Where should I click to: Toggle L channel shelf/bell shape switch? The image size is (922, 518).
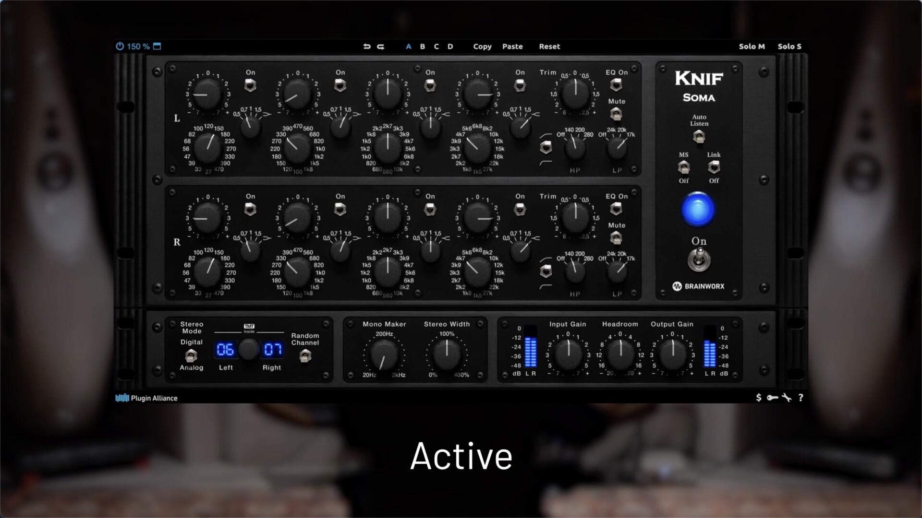546,147
